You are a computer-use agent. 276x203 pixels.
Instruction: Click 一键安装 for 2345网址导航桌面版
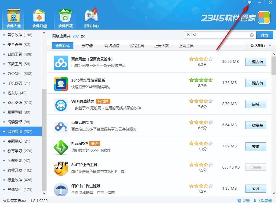(255, 83)
